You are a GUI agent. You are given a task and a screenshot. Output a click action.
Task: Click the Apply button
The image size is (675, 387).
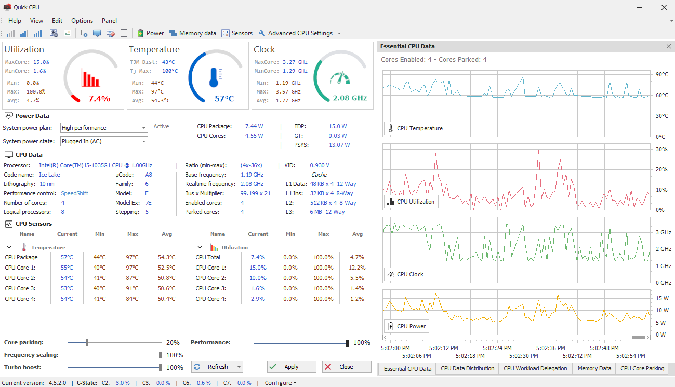(292, 367)
